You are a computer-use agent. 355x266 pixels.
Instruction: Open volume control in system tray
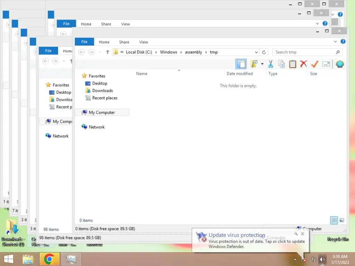click(322, 259)
